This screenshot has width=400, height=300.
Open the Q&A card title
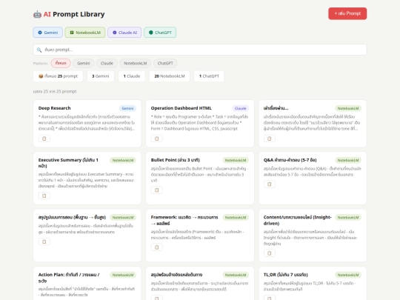tap(290, 160)
